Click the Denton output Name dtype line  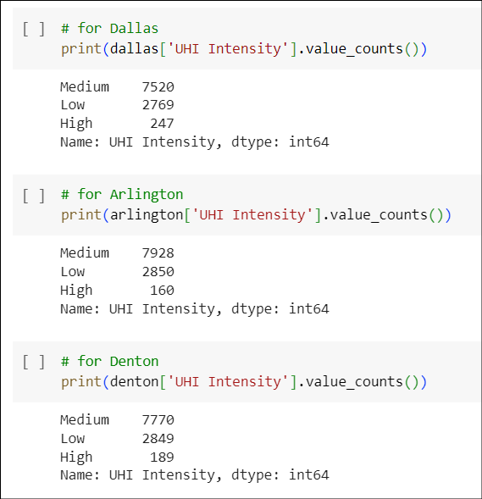(x=194, y=475)
